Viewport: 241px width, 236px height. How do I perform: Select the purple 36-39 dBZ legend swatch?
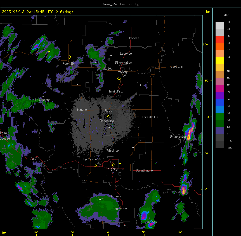click(220, 96)
